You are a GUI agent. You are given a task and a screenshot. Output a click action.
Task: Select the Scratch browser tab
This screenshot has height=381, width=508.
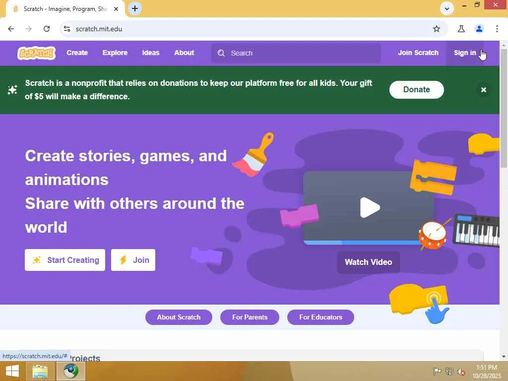point(65,9)
